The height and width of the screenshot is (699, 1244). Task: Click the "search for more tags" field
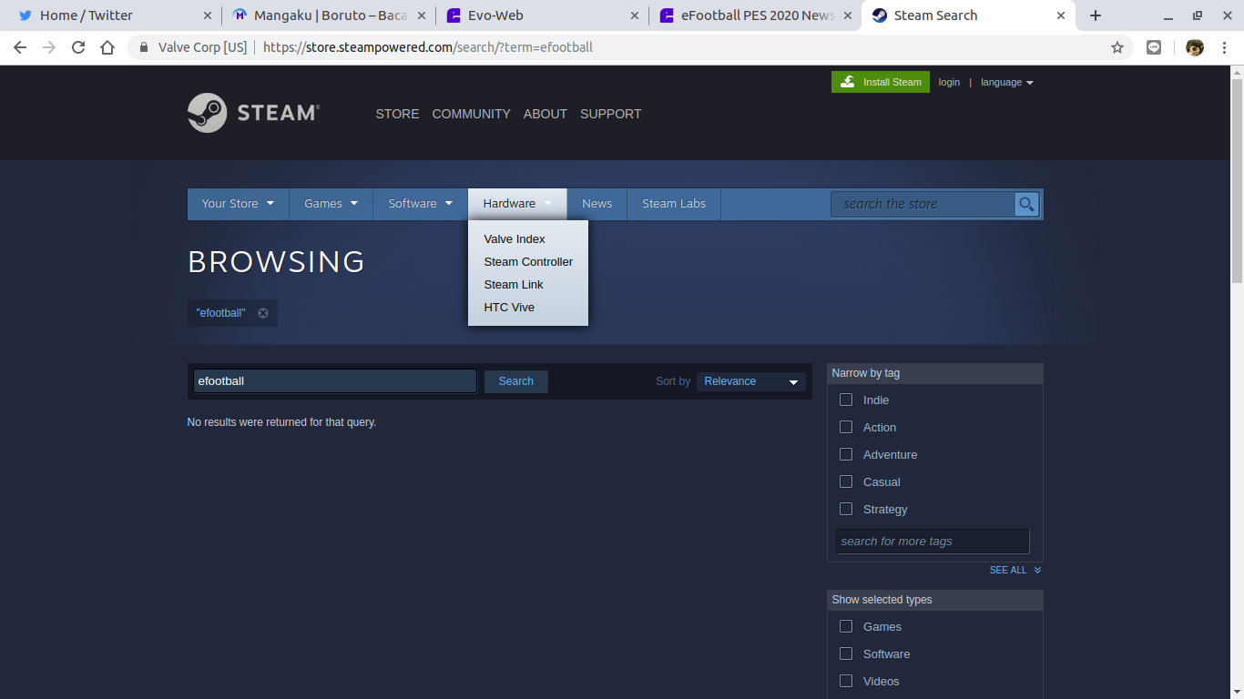pos(932,542)
